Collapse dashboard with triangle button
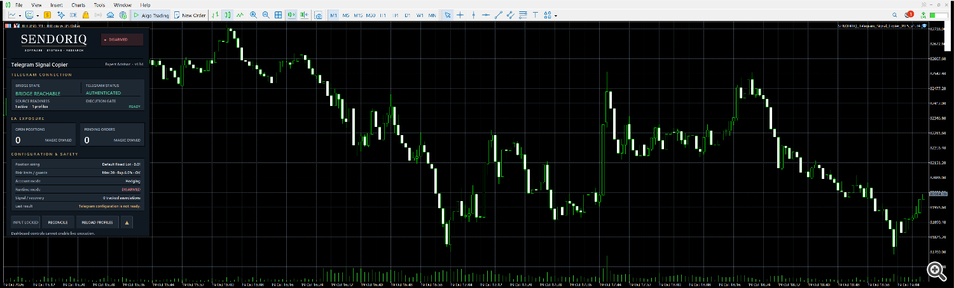The width and height of the screenshot is (954, 288). [127, 222]
